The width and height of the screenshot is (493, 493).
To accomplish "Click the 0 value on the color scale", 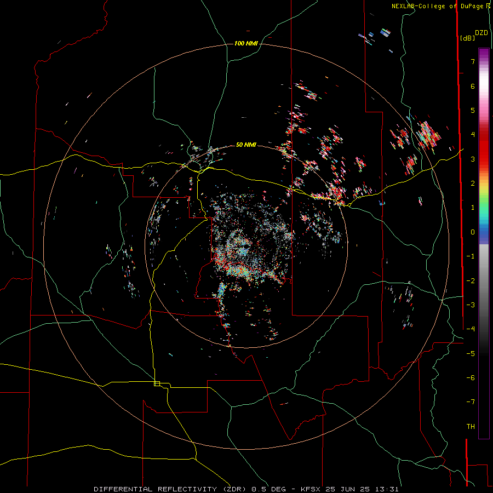I will [473, 232].
